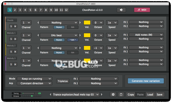Switch to slot tab 1

10,10
